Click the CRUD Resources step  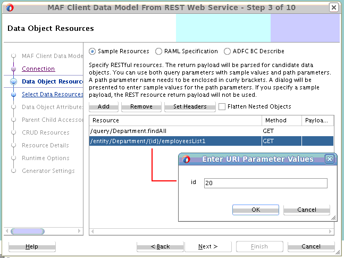coord(45,132)
